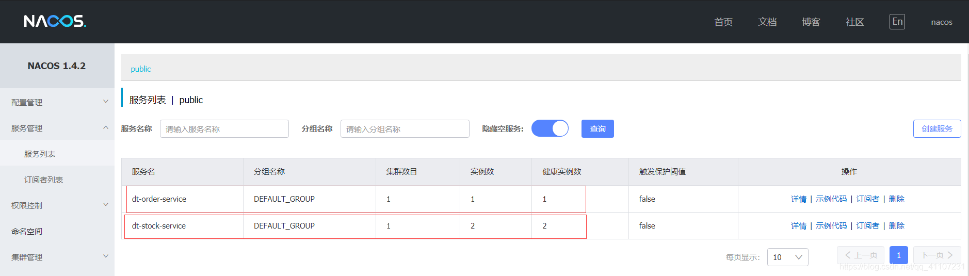This screenshot has width=969, height=276.
Task: Expand the 集群管理 sidebar section
Action: (57, 257)
